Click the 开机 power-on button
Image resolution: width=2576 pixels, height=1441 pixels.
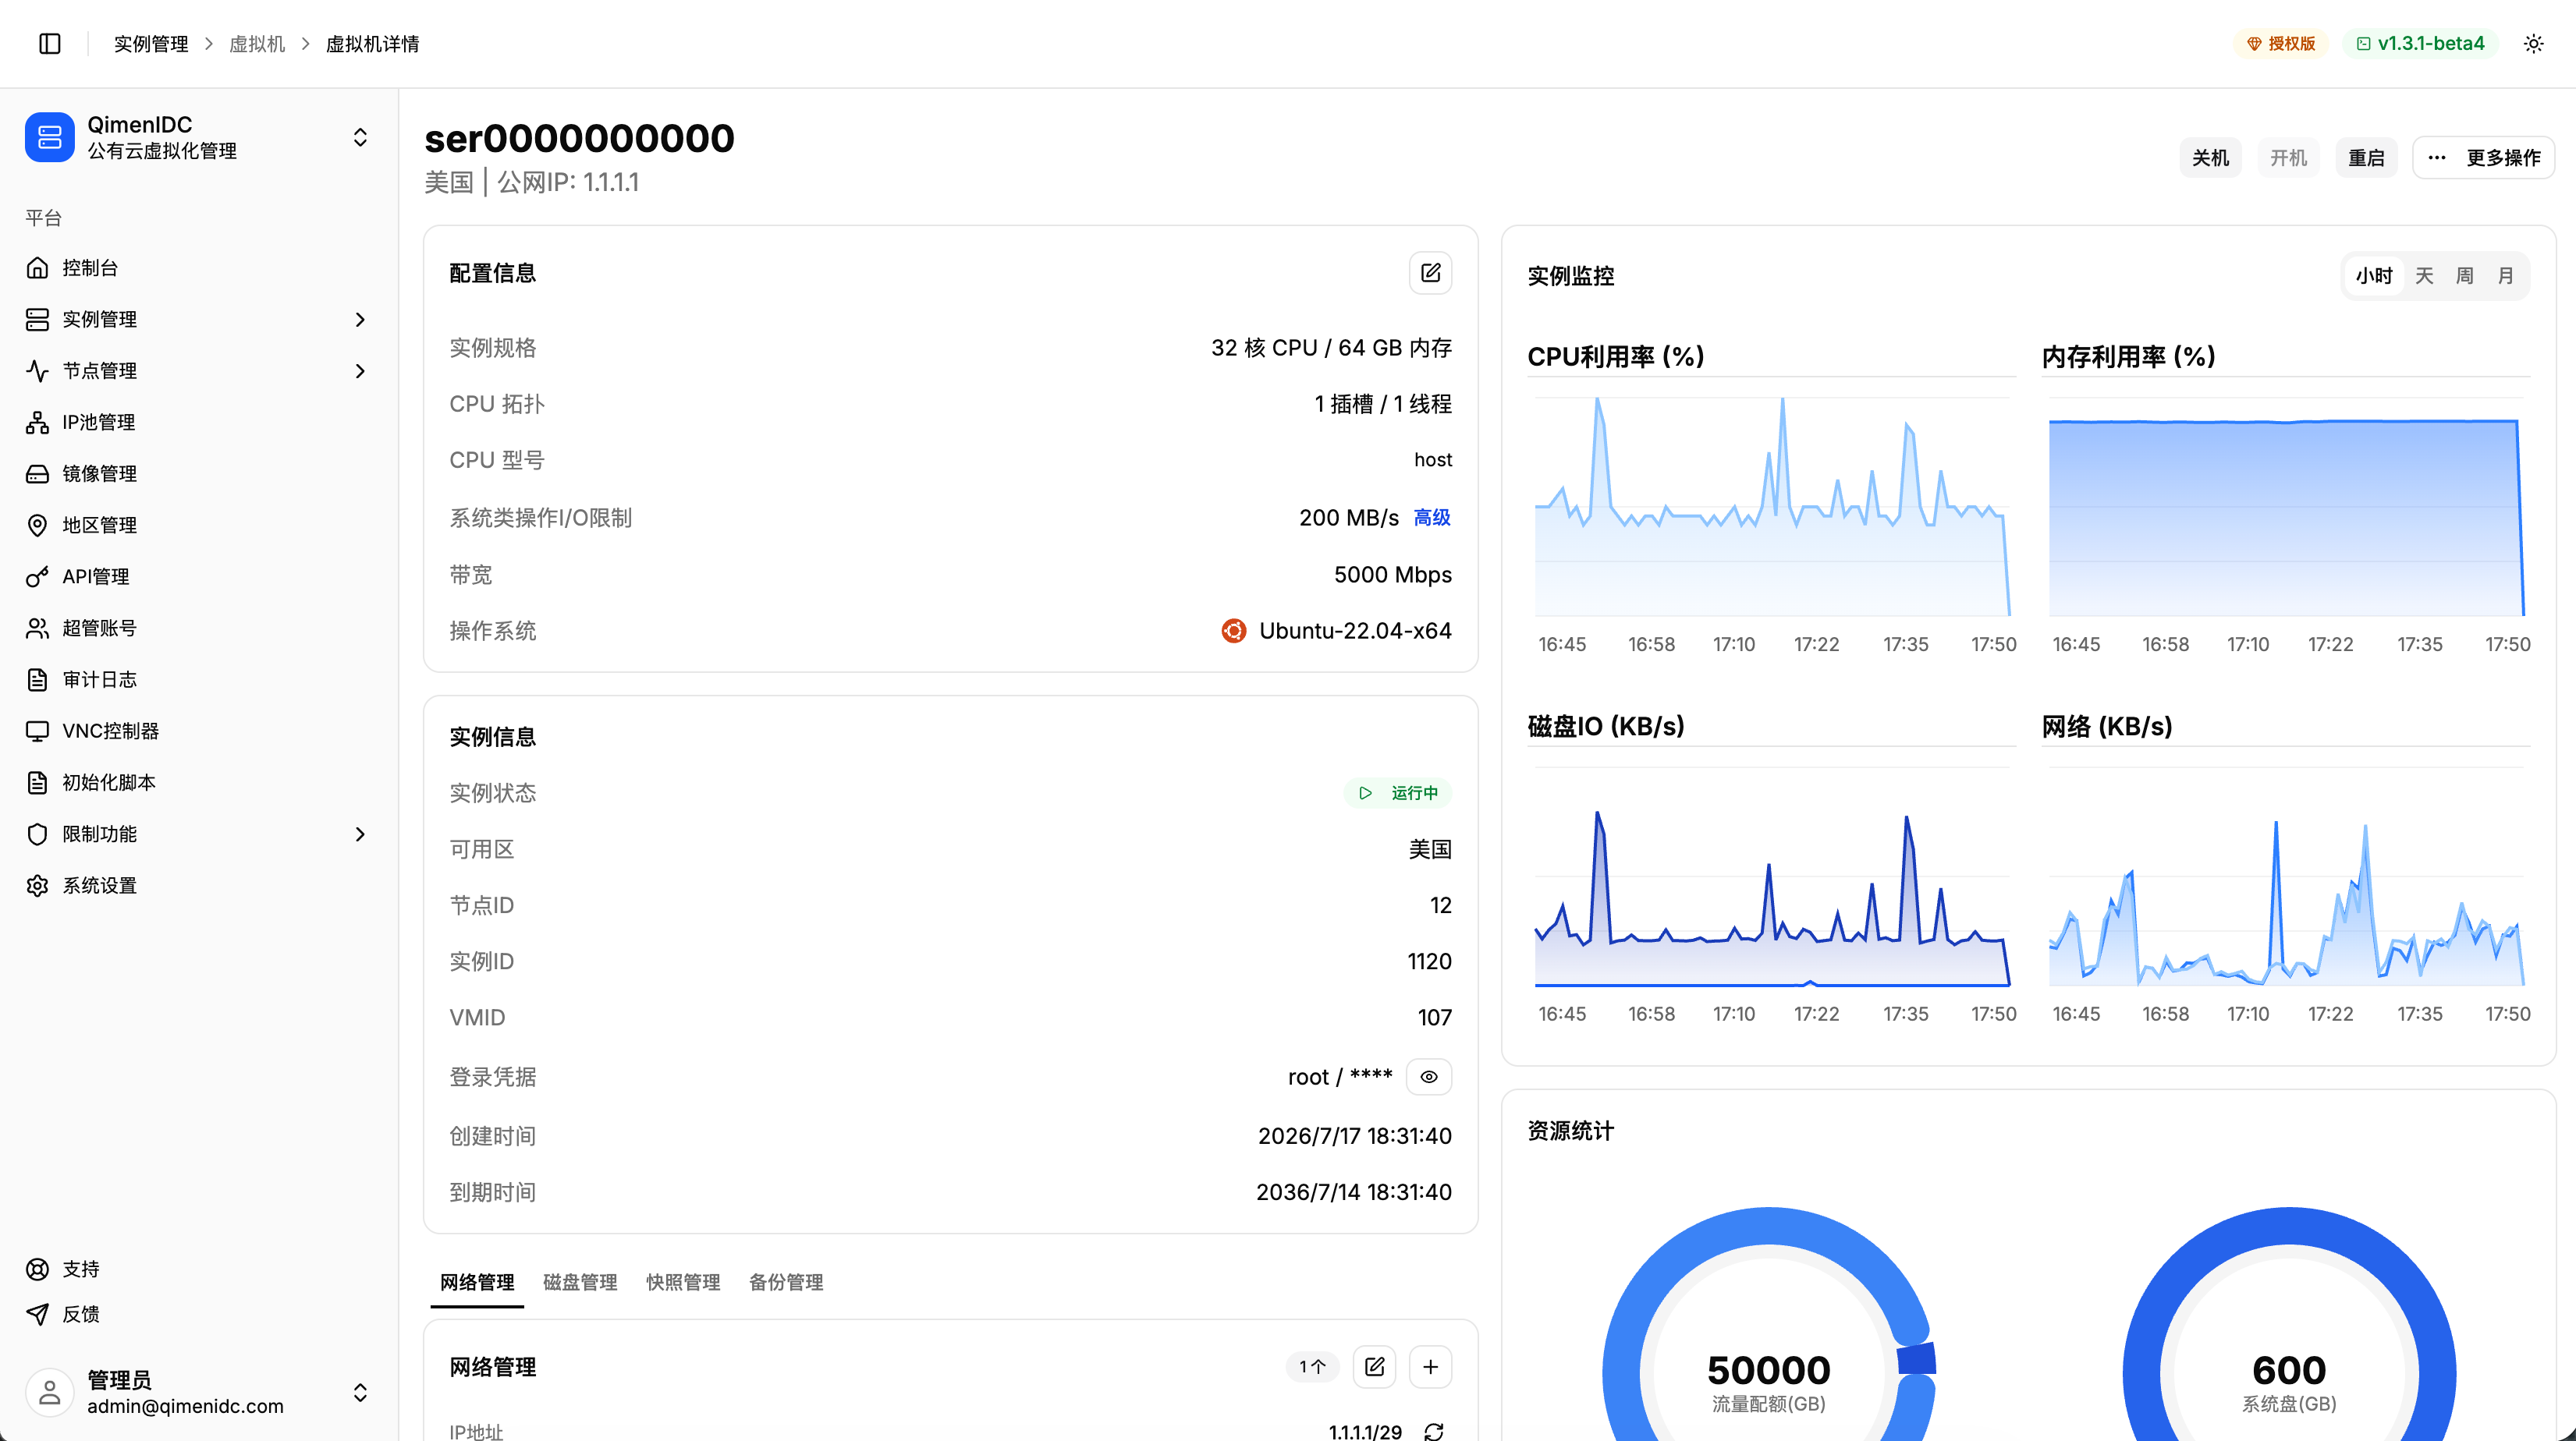click(2288, 158)
